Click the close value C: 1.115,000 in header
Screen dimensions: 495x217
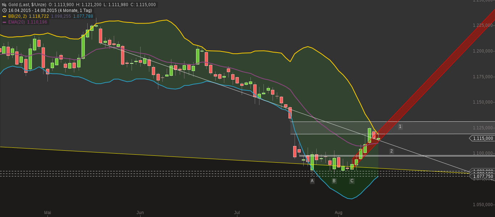pyautogui.click(x=143, y=5)
